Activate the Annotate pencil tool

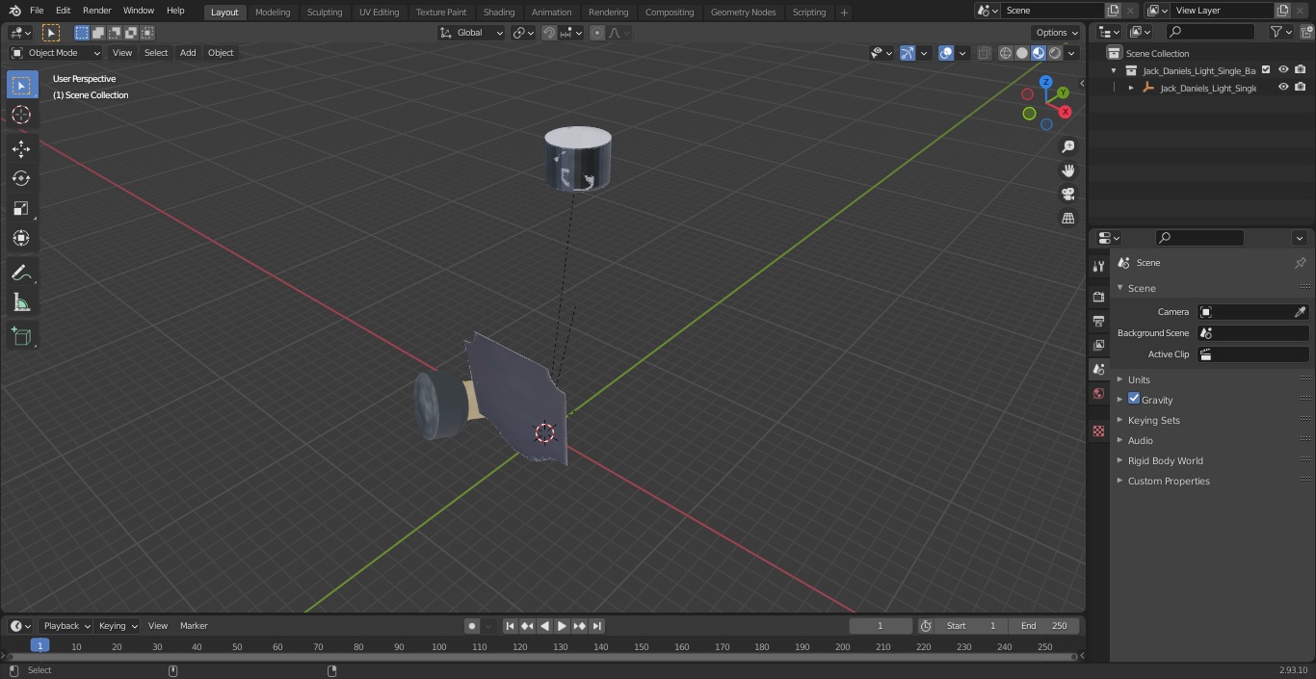[x=21, y=273]
